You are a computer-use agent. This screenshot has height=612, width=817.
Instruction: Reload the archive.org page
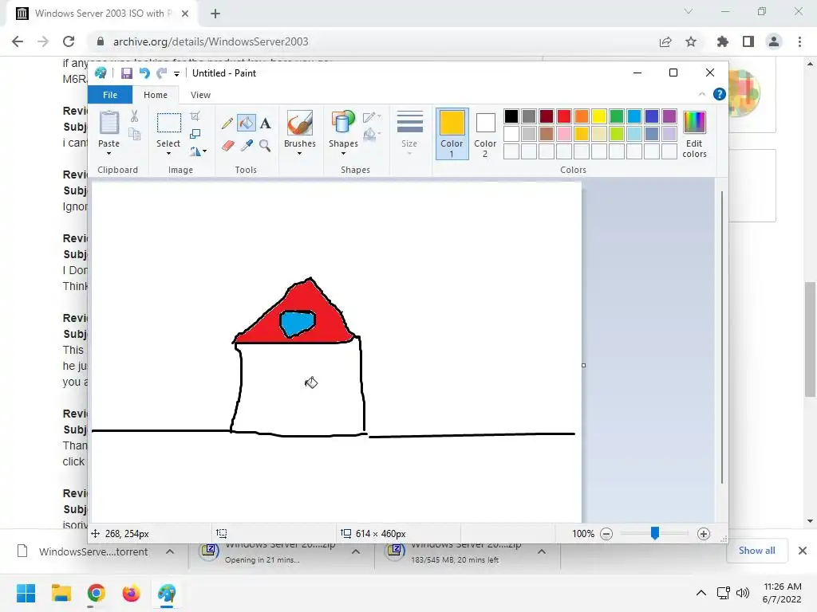(x=69, y=41)
